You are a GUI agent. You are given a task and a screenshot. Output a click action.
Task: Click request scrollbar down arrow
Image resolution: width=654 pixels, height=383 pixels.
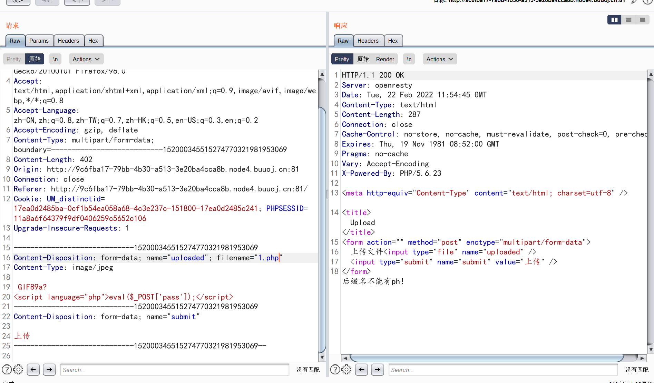[322, 358]
